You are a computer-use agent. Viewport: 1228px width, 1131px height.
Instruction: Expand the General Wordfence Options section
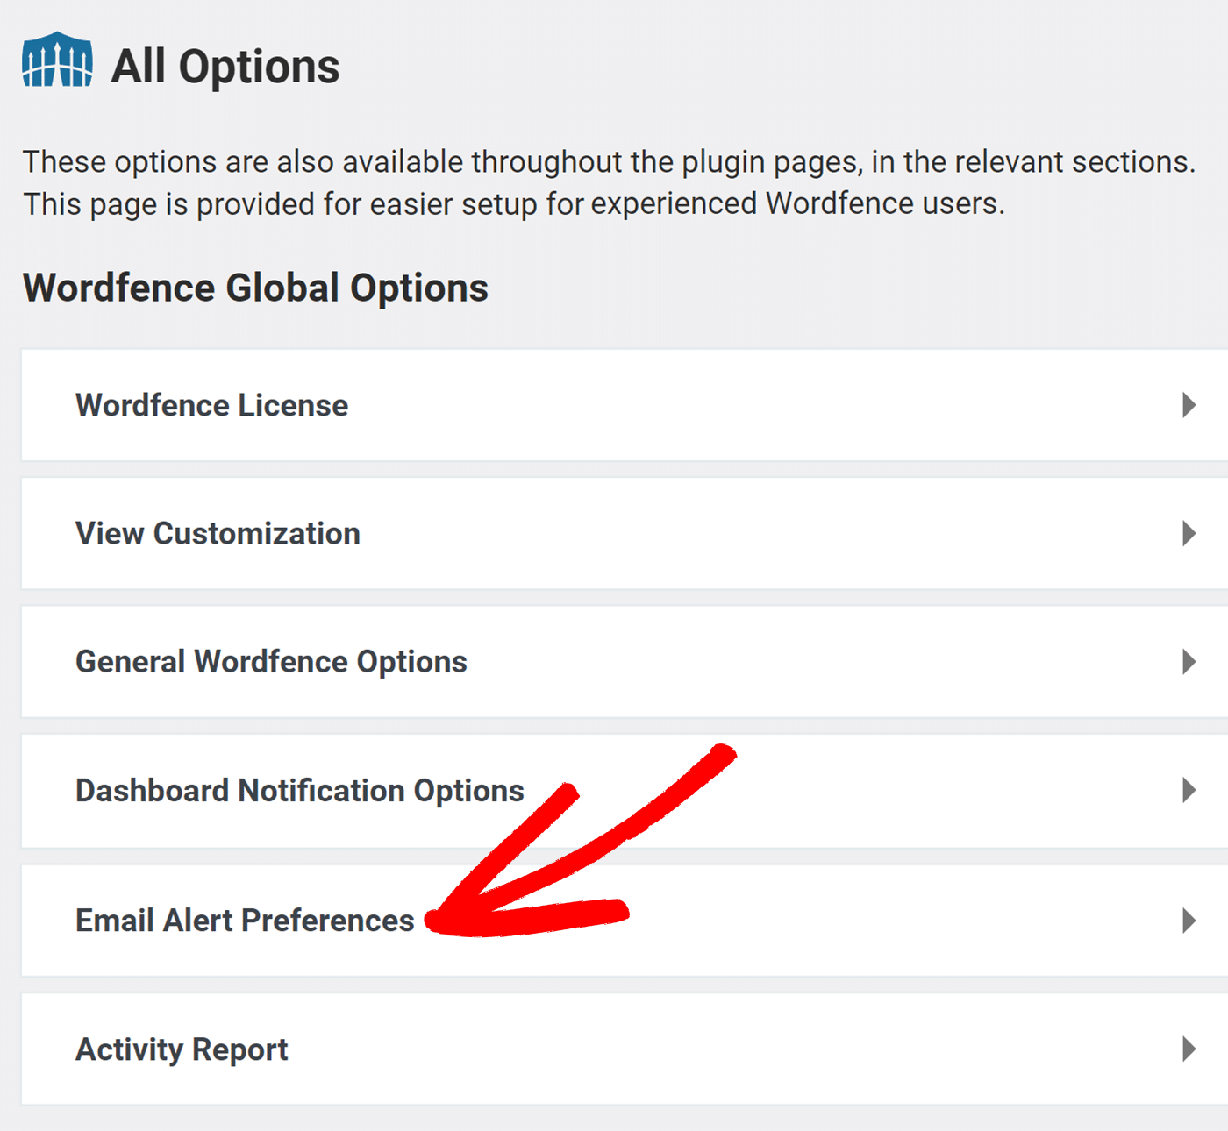614,662
